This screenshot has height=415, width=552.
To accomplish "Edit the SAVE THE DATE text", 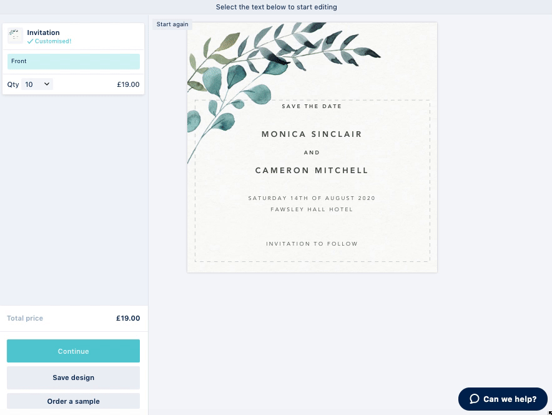I will coord(312,106).
